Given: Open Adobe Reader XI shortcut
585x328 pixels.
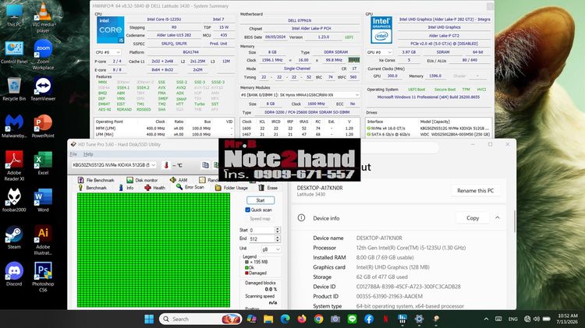Looking at the screenshot, I should point(14,166).
